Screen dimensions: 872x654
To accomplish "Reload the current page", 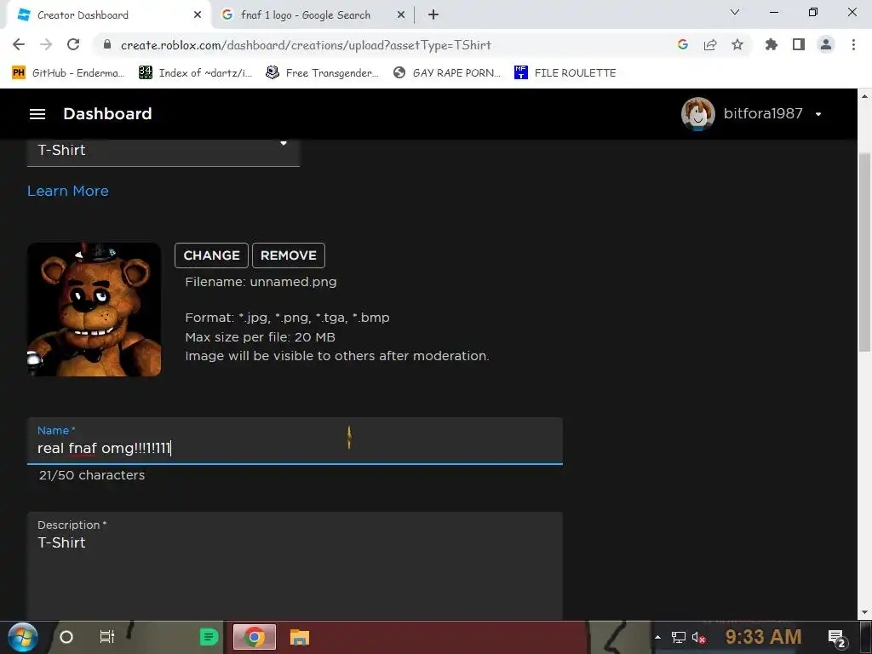I will (x=73, y=44).
